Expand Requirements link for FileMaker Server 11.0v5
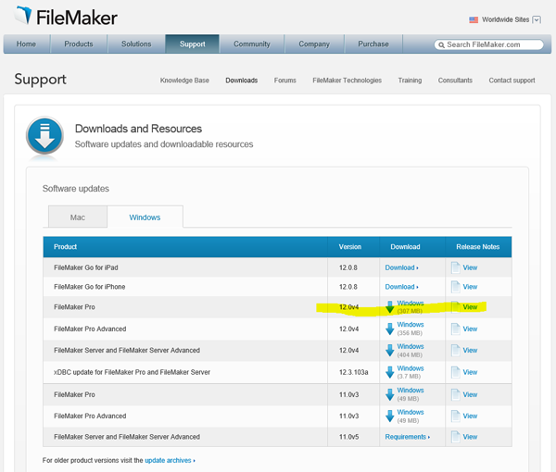 (x=407, y=437)
